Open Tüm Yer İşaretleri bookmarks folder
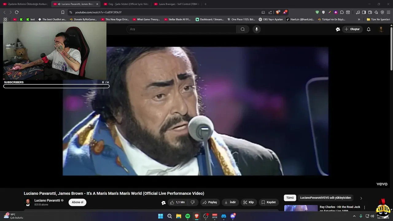 click(378, 19)
